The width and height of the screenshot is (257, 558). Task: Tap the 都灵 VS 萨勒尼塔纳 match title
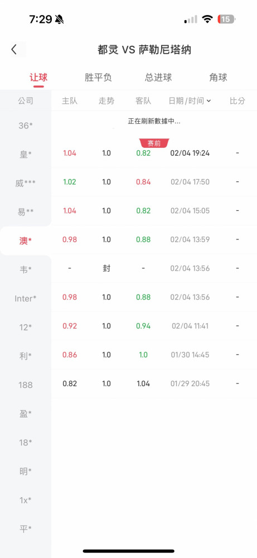(x=144, y=50)
